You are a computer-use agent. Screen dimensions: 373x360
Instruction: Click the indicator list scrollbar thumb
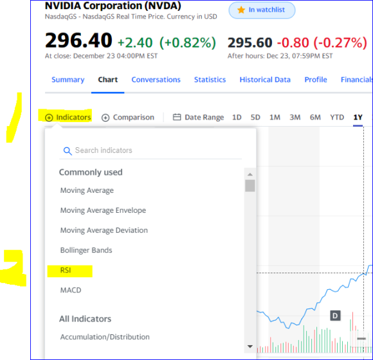click(x=250, y=186)
